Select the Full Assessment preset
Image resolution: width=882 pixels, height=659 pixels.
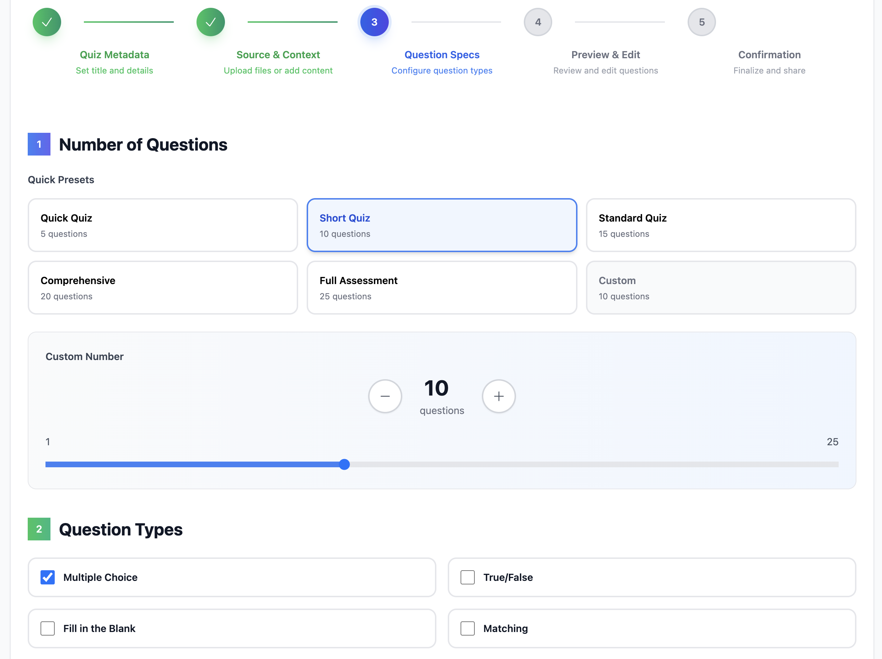click(441, 287)
